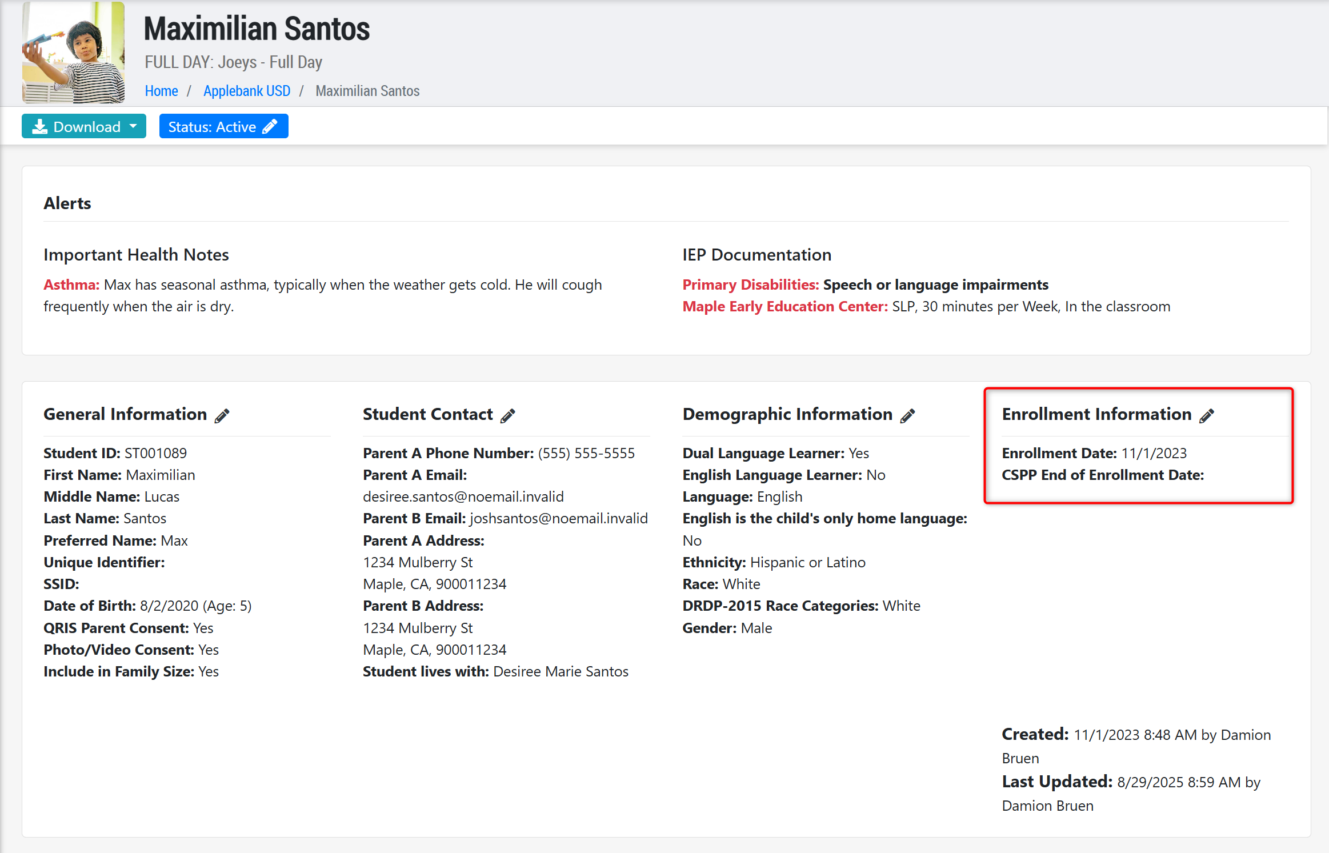Click the General Information edit pencil icon

coord(222,415)
